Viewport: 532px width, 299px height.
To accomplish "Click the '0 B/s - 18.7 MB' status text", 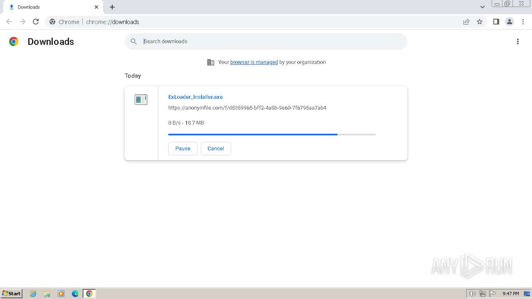I will coord(186,123).
